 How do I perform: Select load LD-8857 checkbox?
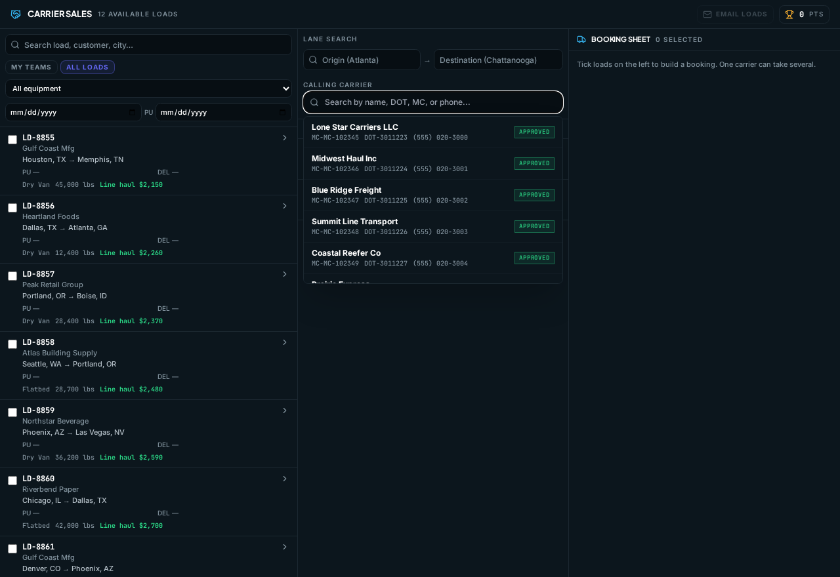[x=12, y=276]
